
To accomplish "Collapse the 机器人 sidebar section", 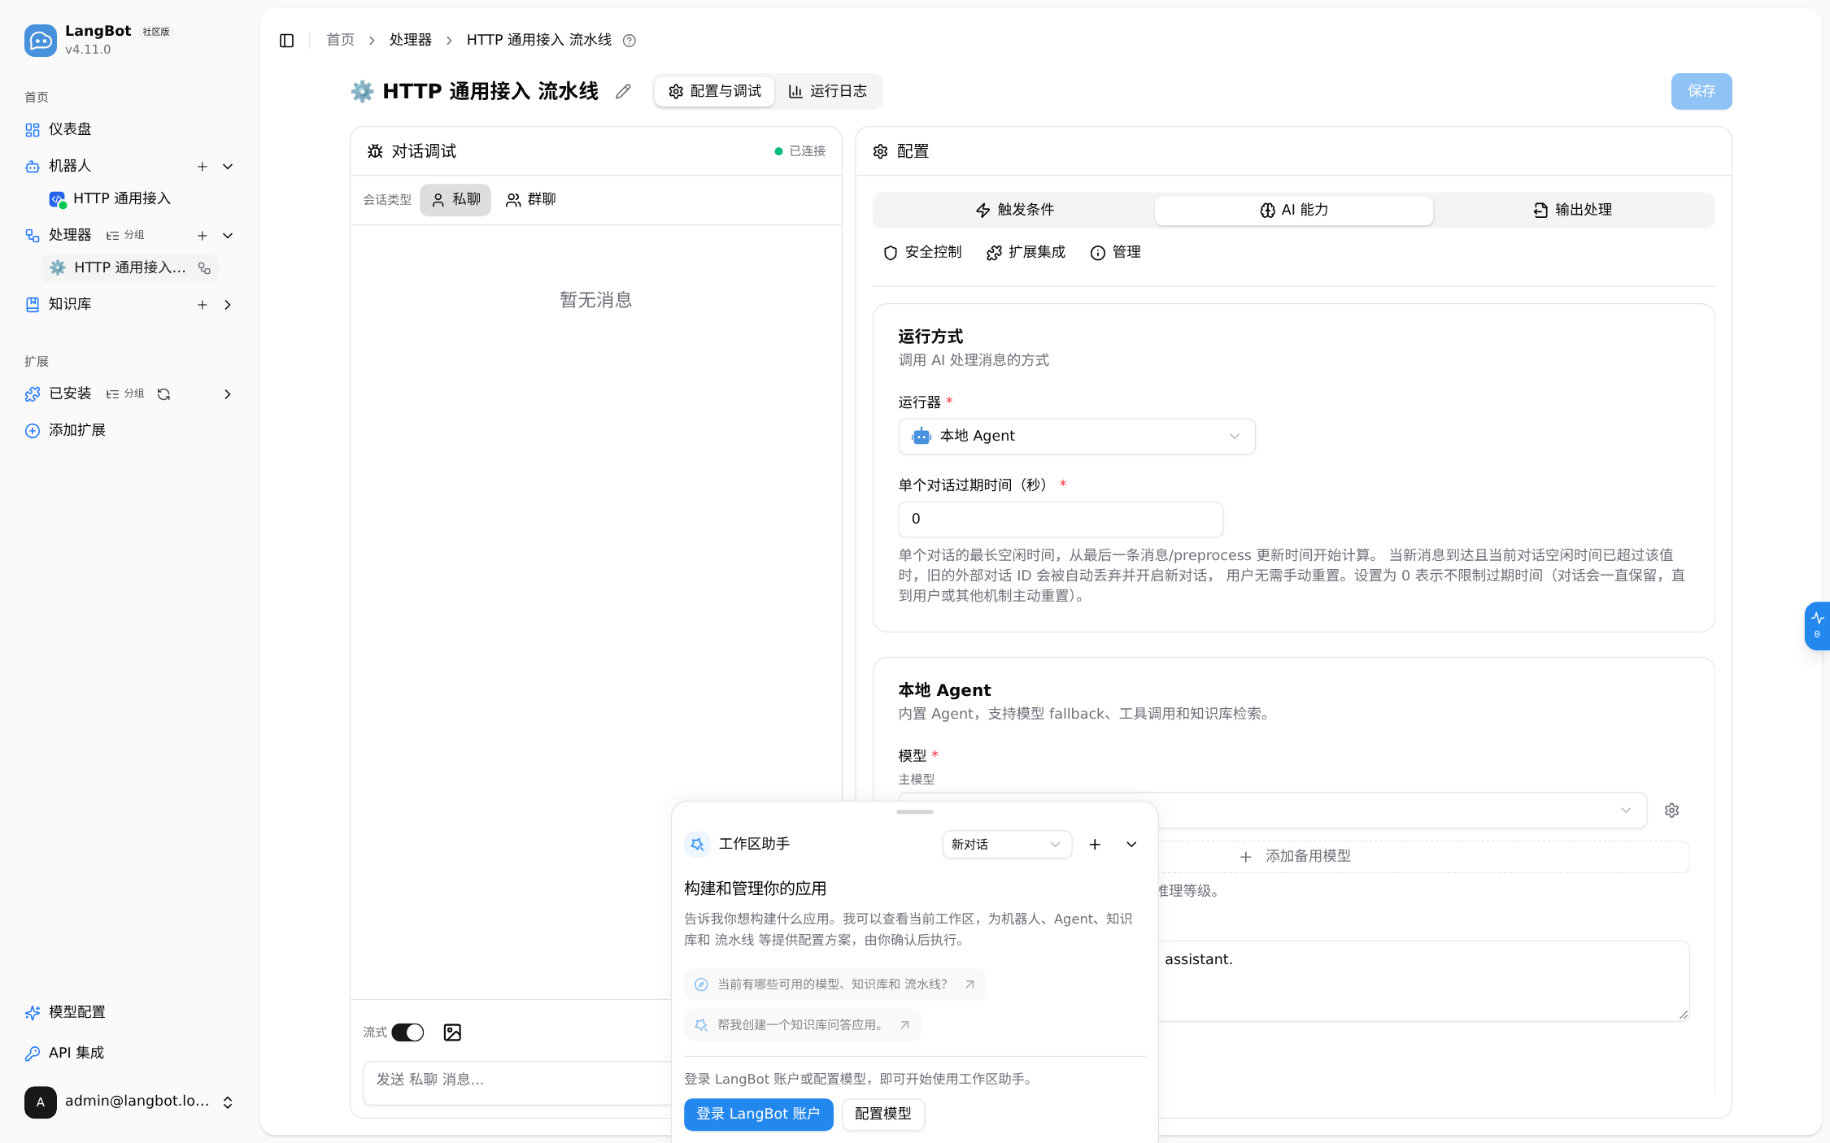I will click(228, 167).
